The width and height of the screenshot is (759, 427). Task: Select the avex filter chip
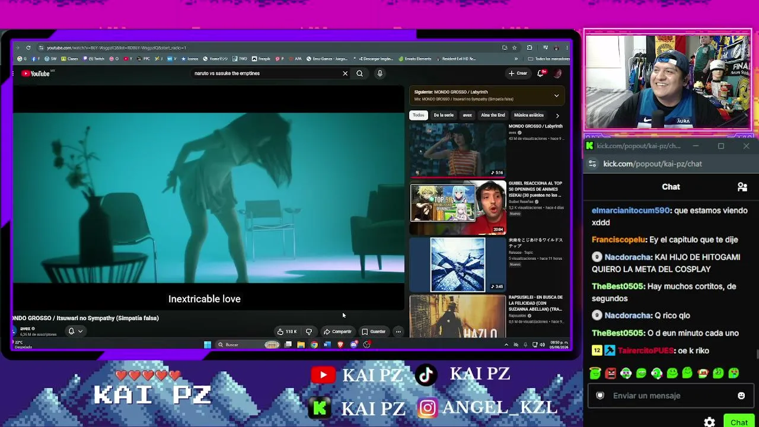pos(467,115)
